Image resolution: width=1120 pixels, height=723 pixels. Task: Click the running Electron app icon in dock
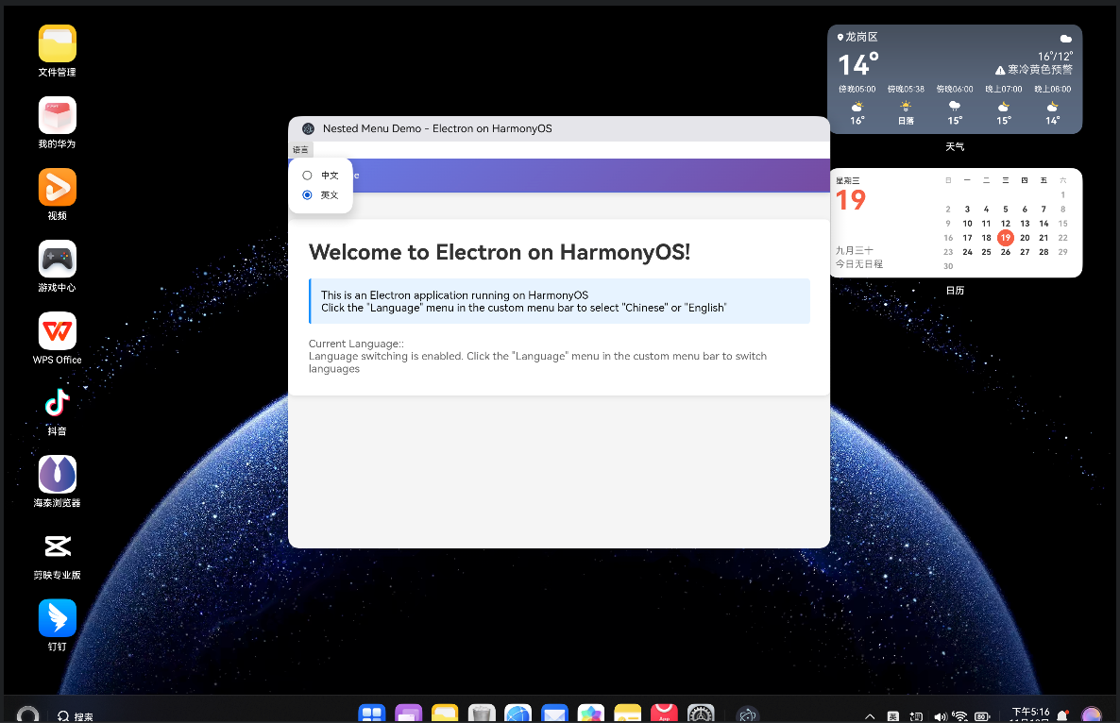click(x=747, y=715)
